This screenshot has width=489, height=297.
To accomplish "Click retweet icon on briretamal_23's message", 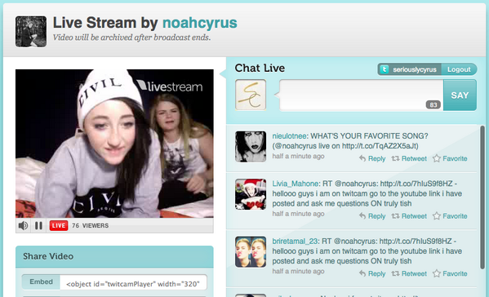I will [395, 273].
